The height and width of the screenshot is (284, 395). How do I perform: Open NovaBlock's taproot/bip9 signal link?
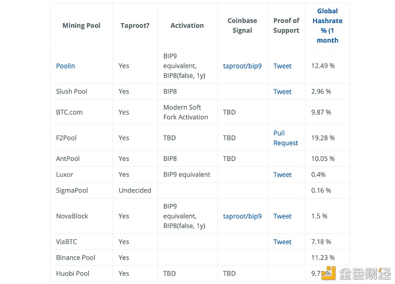coord(242,216)
